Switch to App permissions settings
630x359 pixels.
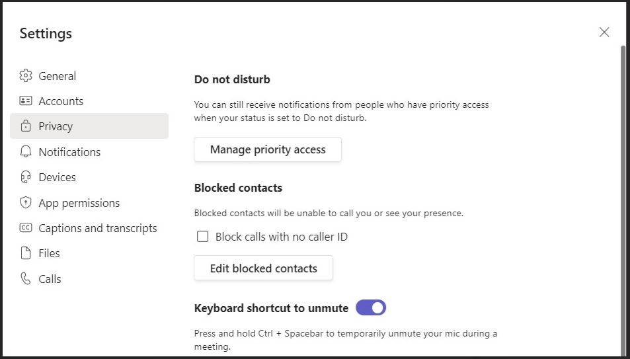click(79, 203)
